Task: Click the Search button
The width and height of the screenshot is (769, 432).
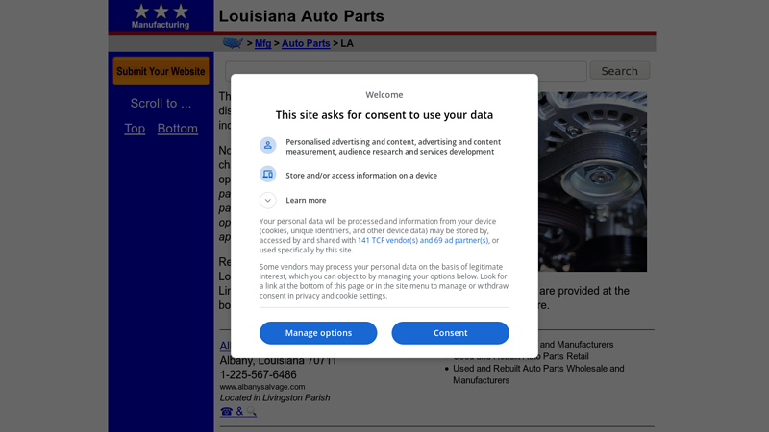Action: pyautogui.click(x=619, y=70)
